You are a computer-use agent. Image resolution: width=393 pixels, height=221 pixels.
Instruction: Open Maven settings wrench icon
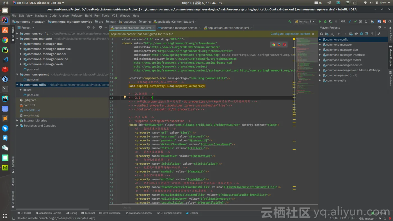pyautogui.click(x=379, y=34)
